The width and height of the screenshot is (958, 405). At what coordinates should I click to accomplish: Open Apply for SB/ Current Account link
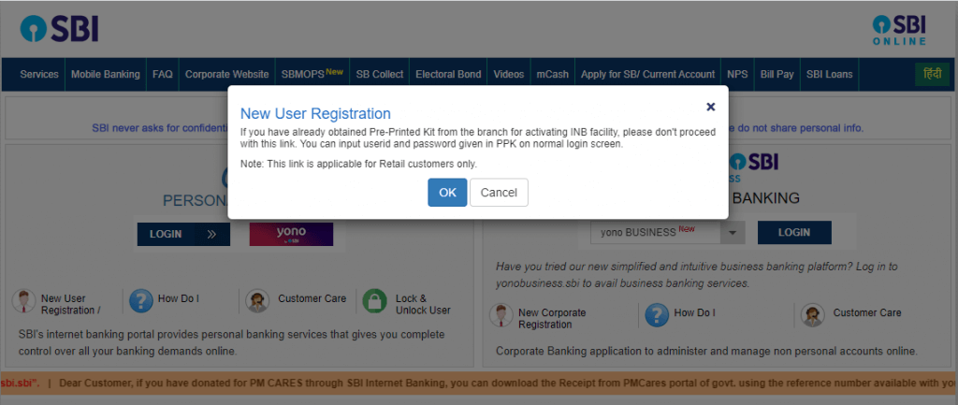tap(647, 75)
